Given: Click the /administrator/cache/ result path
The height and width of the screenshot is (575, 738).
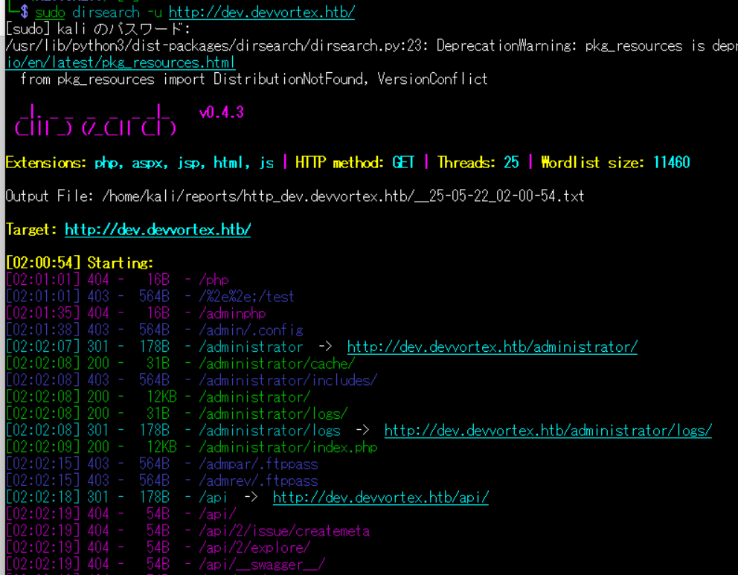Looking at the screenshot, I should click(276, 364).
